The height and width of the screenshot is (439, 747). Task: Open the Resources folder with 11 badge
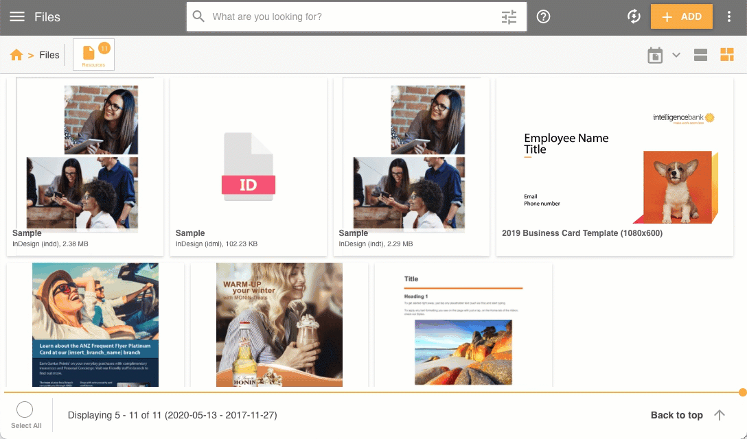click(x=93, y=54)
